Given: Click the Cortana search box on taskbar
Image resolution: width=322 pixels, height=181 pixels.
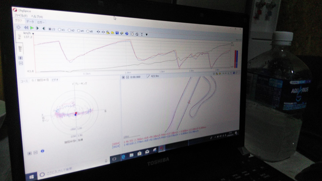Looking at the screenshot, I should click(74, 167).
